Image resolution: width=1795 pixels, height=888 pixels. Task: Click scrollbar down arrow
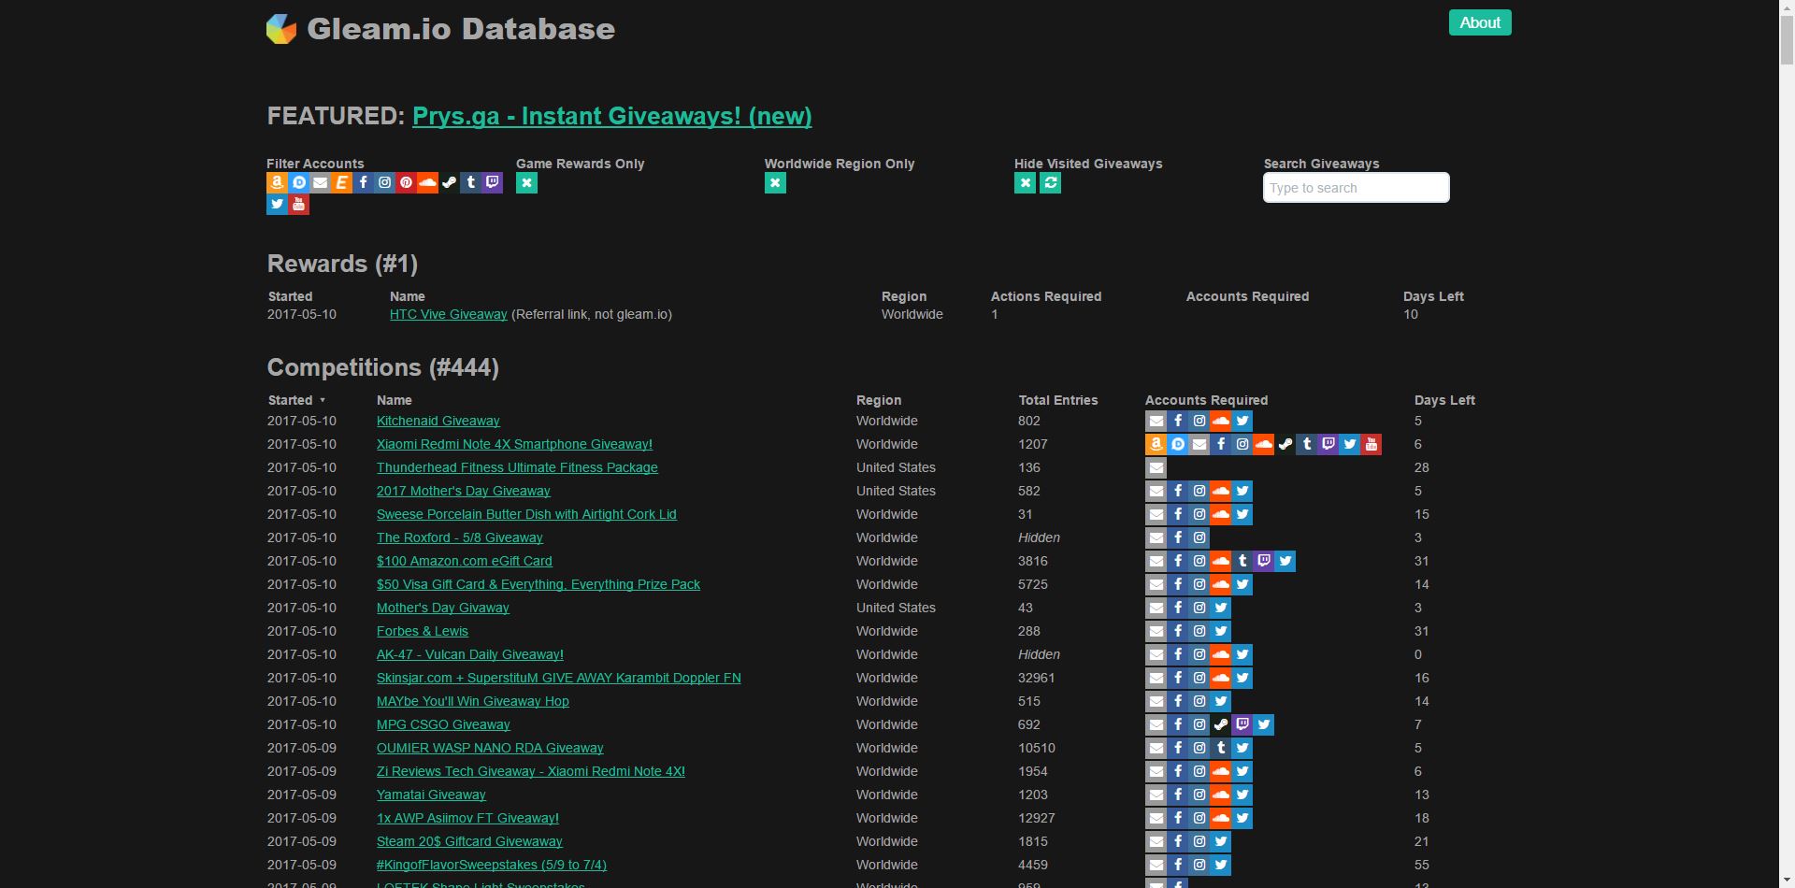(1787, 880)
